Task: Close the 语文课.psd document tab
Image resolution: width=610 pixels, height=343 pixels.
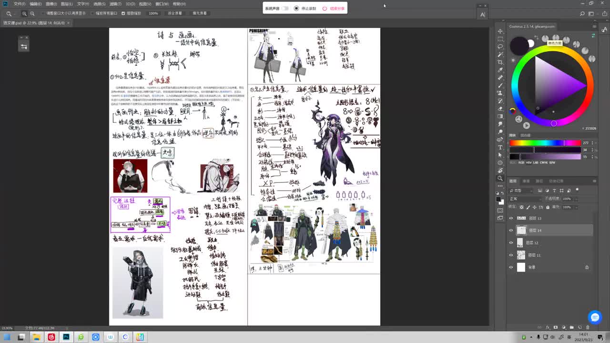Action: coord(68,23)
